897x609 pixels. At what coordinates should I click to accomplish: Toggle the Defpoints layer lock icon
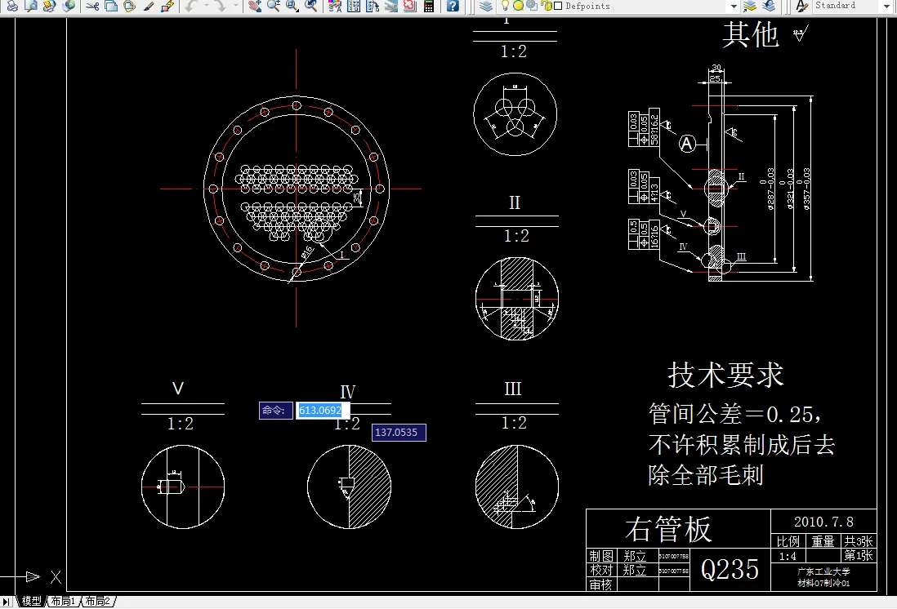coord(547,6)
